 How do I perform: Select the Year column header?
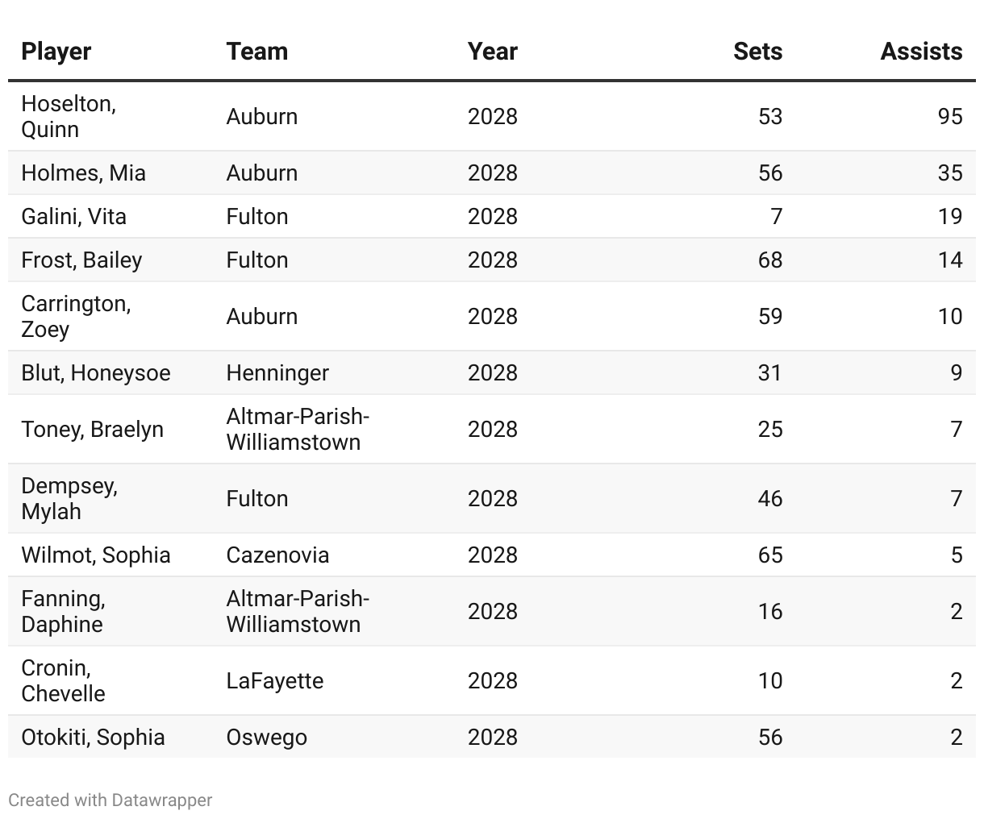(x=492, y=52)
